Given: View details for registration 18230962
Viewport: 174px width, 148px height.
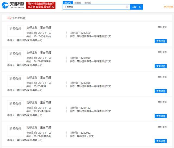Looking at the screenshot, I should [x=160, y=141].
